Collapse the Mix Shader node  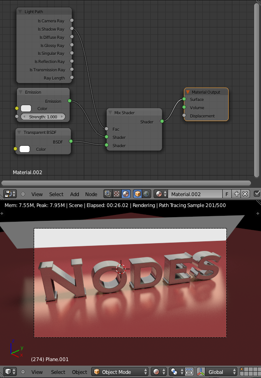click(x=110, y=112)
